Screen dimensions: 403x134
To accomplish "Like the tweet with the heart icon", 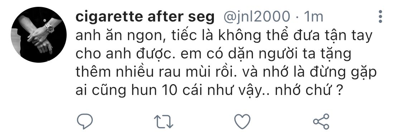I will (243, 121).
